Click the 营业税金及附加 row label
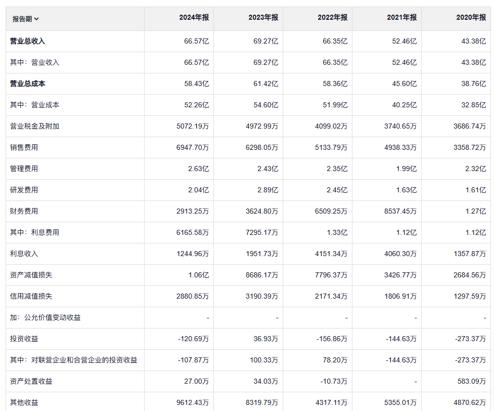 (34, 126)
